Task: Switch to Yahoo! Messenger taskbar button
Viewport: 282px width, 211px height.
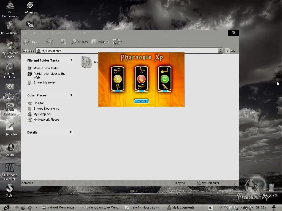Action: pos(59,207)
